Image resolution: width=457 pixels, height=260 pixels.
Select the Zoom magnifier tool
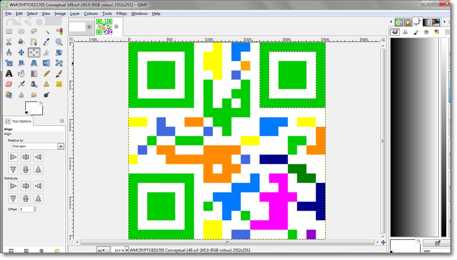click(59, 42)
